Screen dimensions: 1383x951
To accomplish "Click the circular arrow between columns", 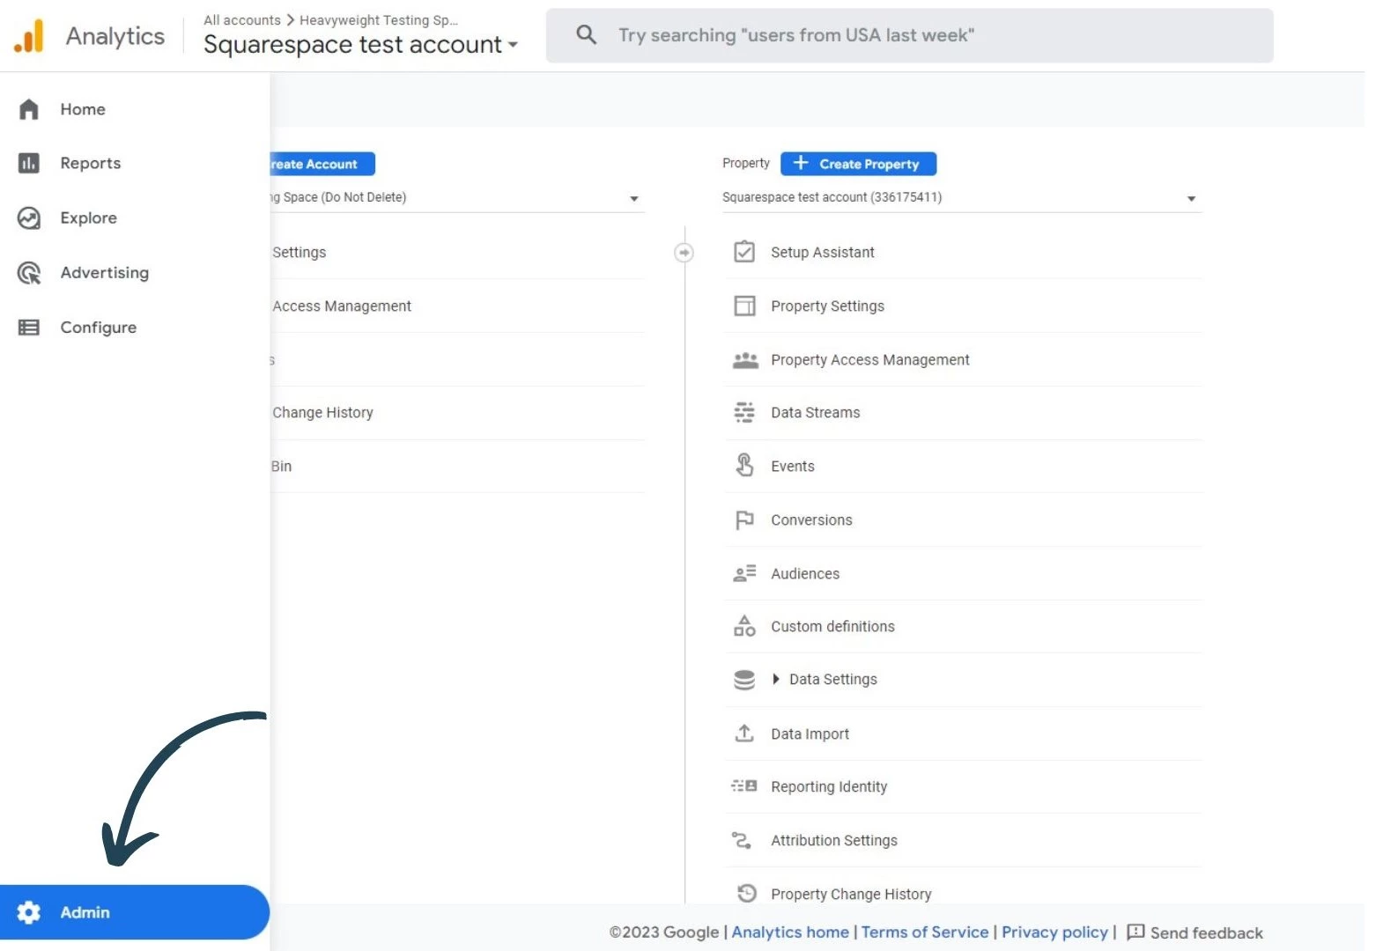I will pyautogui.click(x=684, y=253).
